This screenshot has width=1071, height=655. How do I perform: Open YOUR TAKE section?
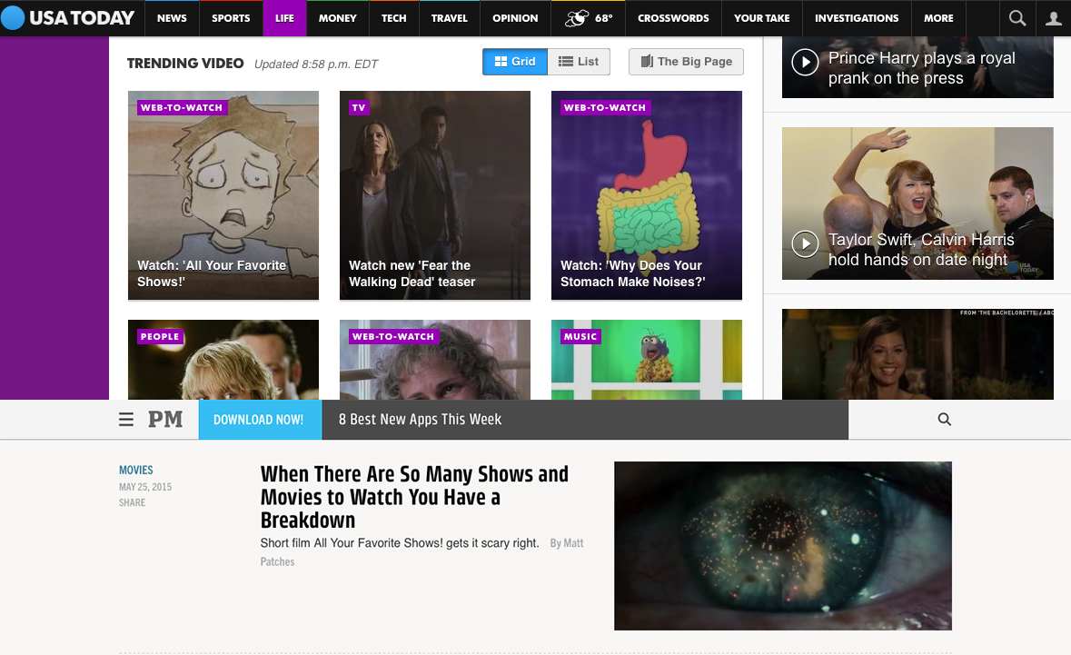(761, 18)
